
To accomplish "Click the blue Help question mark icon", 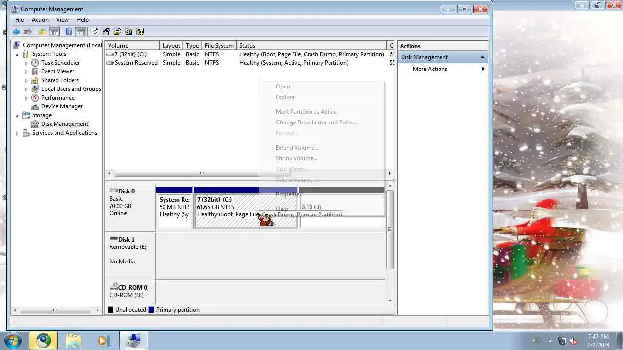I will click(x=69, y=32).
